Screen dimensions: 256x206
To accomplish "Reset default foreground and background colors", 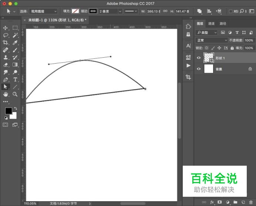I will coord(6,118).
